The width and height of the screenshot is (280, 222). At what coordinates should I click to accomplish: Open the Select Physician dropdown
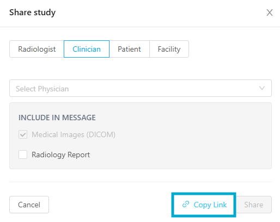141,88
